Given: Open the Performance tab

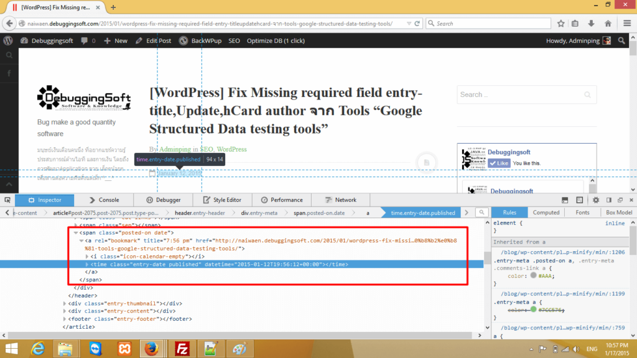Looking at the screenshot, I should click(x=282, y=200).
